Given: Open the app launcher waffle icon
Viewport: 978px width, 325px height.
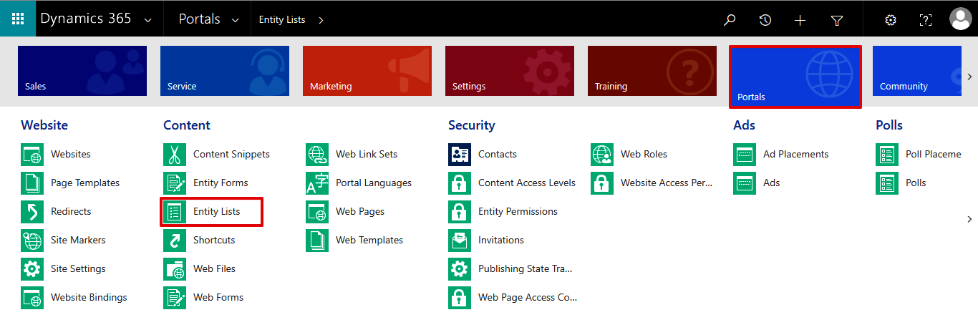Looking at the screenshot, I should click(x=18, y=19).
